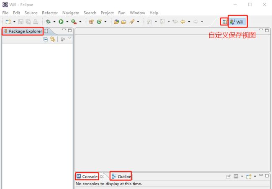Click the Search flashlight icon

(x=132, y=22)
